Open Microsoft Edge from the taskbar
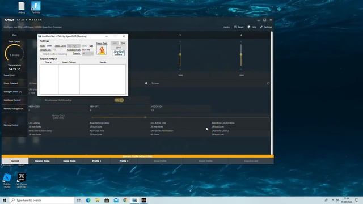 (x=88, y=200)
